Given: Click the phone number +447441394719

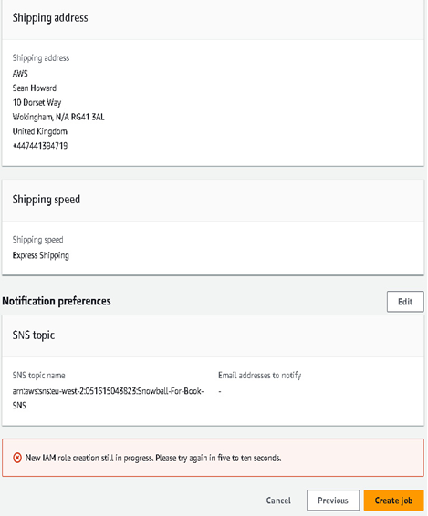Looking at the screenshot, I should [x=40, y=146].
